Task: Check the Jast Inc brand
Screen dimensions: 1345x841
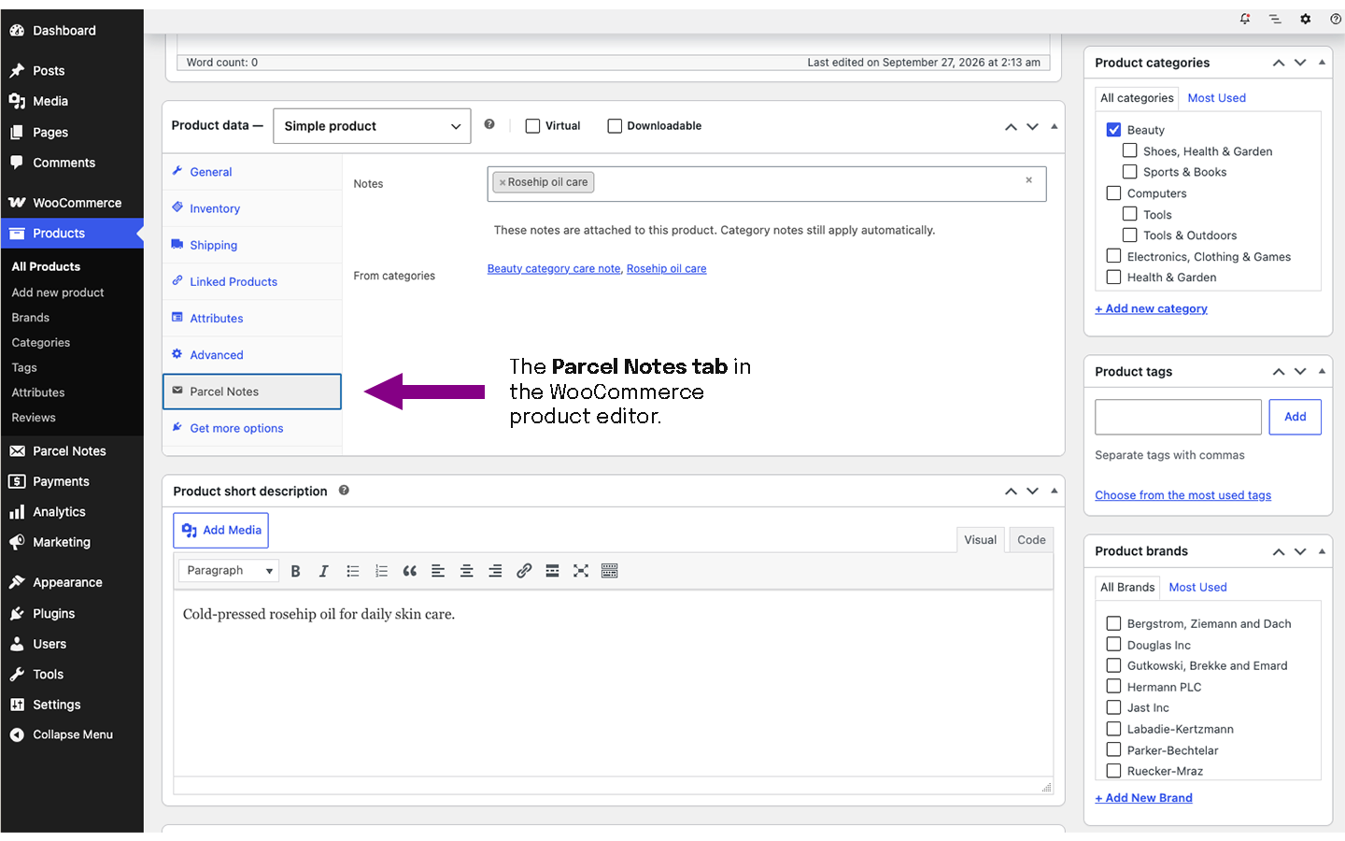Action: pos(1113,707)
